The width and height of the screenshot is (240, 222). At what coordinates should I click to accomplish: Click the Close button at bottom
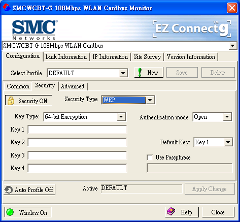tap(218, 212)
